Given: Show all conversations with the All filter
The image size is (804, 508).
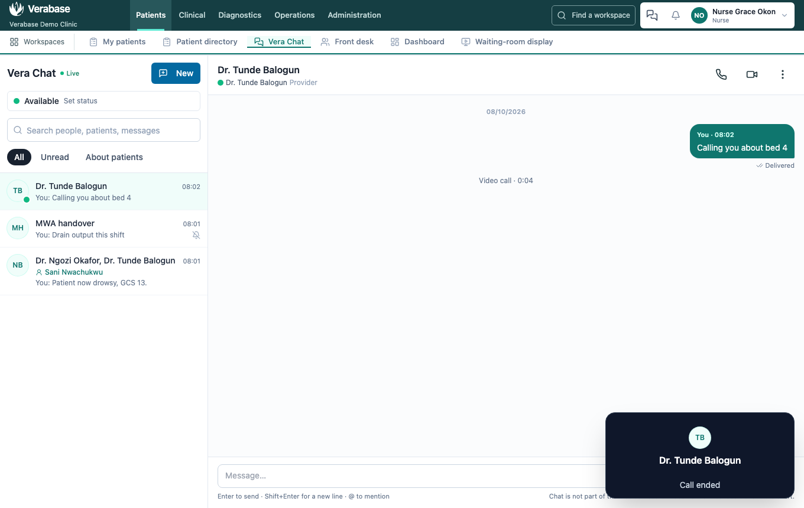Looking at the screenshot, I should coord(19,157).
